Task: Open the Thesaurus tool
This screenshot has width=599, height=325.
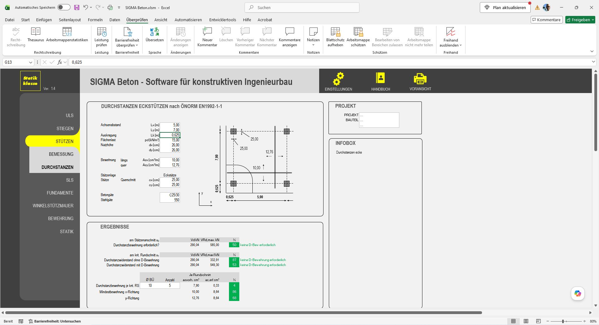Action: click(x=36, y=35)
